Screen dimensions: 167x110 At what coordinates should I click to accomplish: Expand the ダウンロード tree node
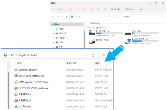click(x=53, y=29)
